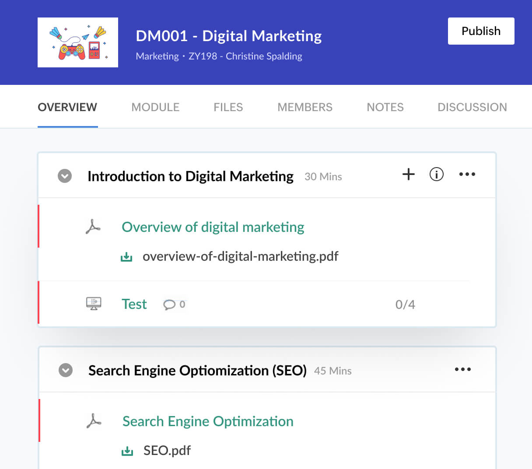Open info icon for Introduction to Digital Marketing
Screen dimensions: 532x469
pos(436,174)
